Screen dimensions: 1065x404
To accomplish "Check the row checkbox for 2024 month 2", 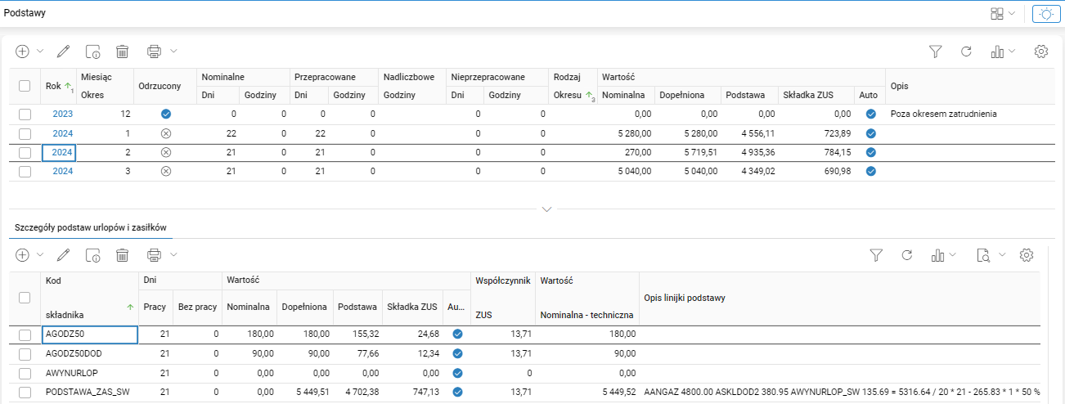I will 25,152.
